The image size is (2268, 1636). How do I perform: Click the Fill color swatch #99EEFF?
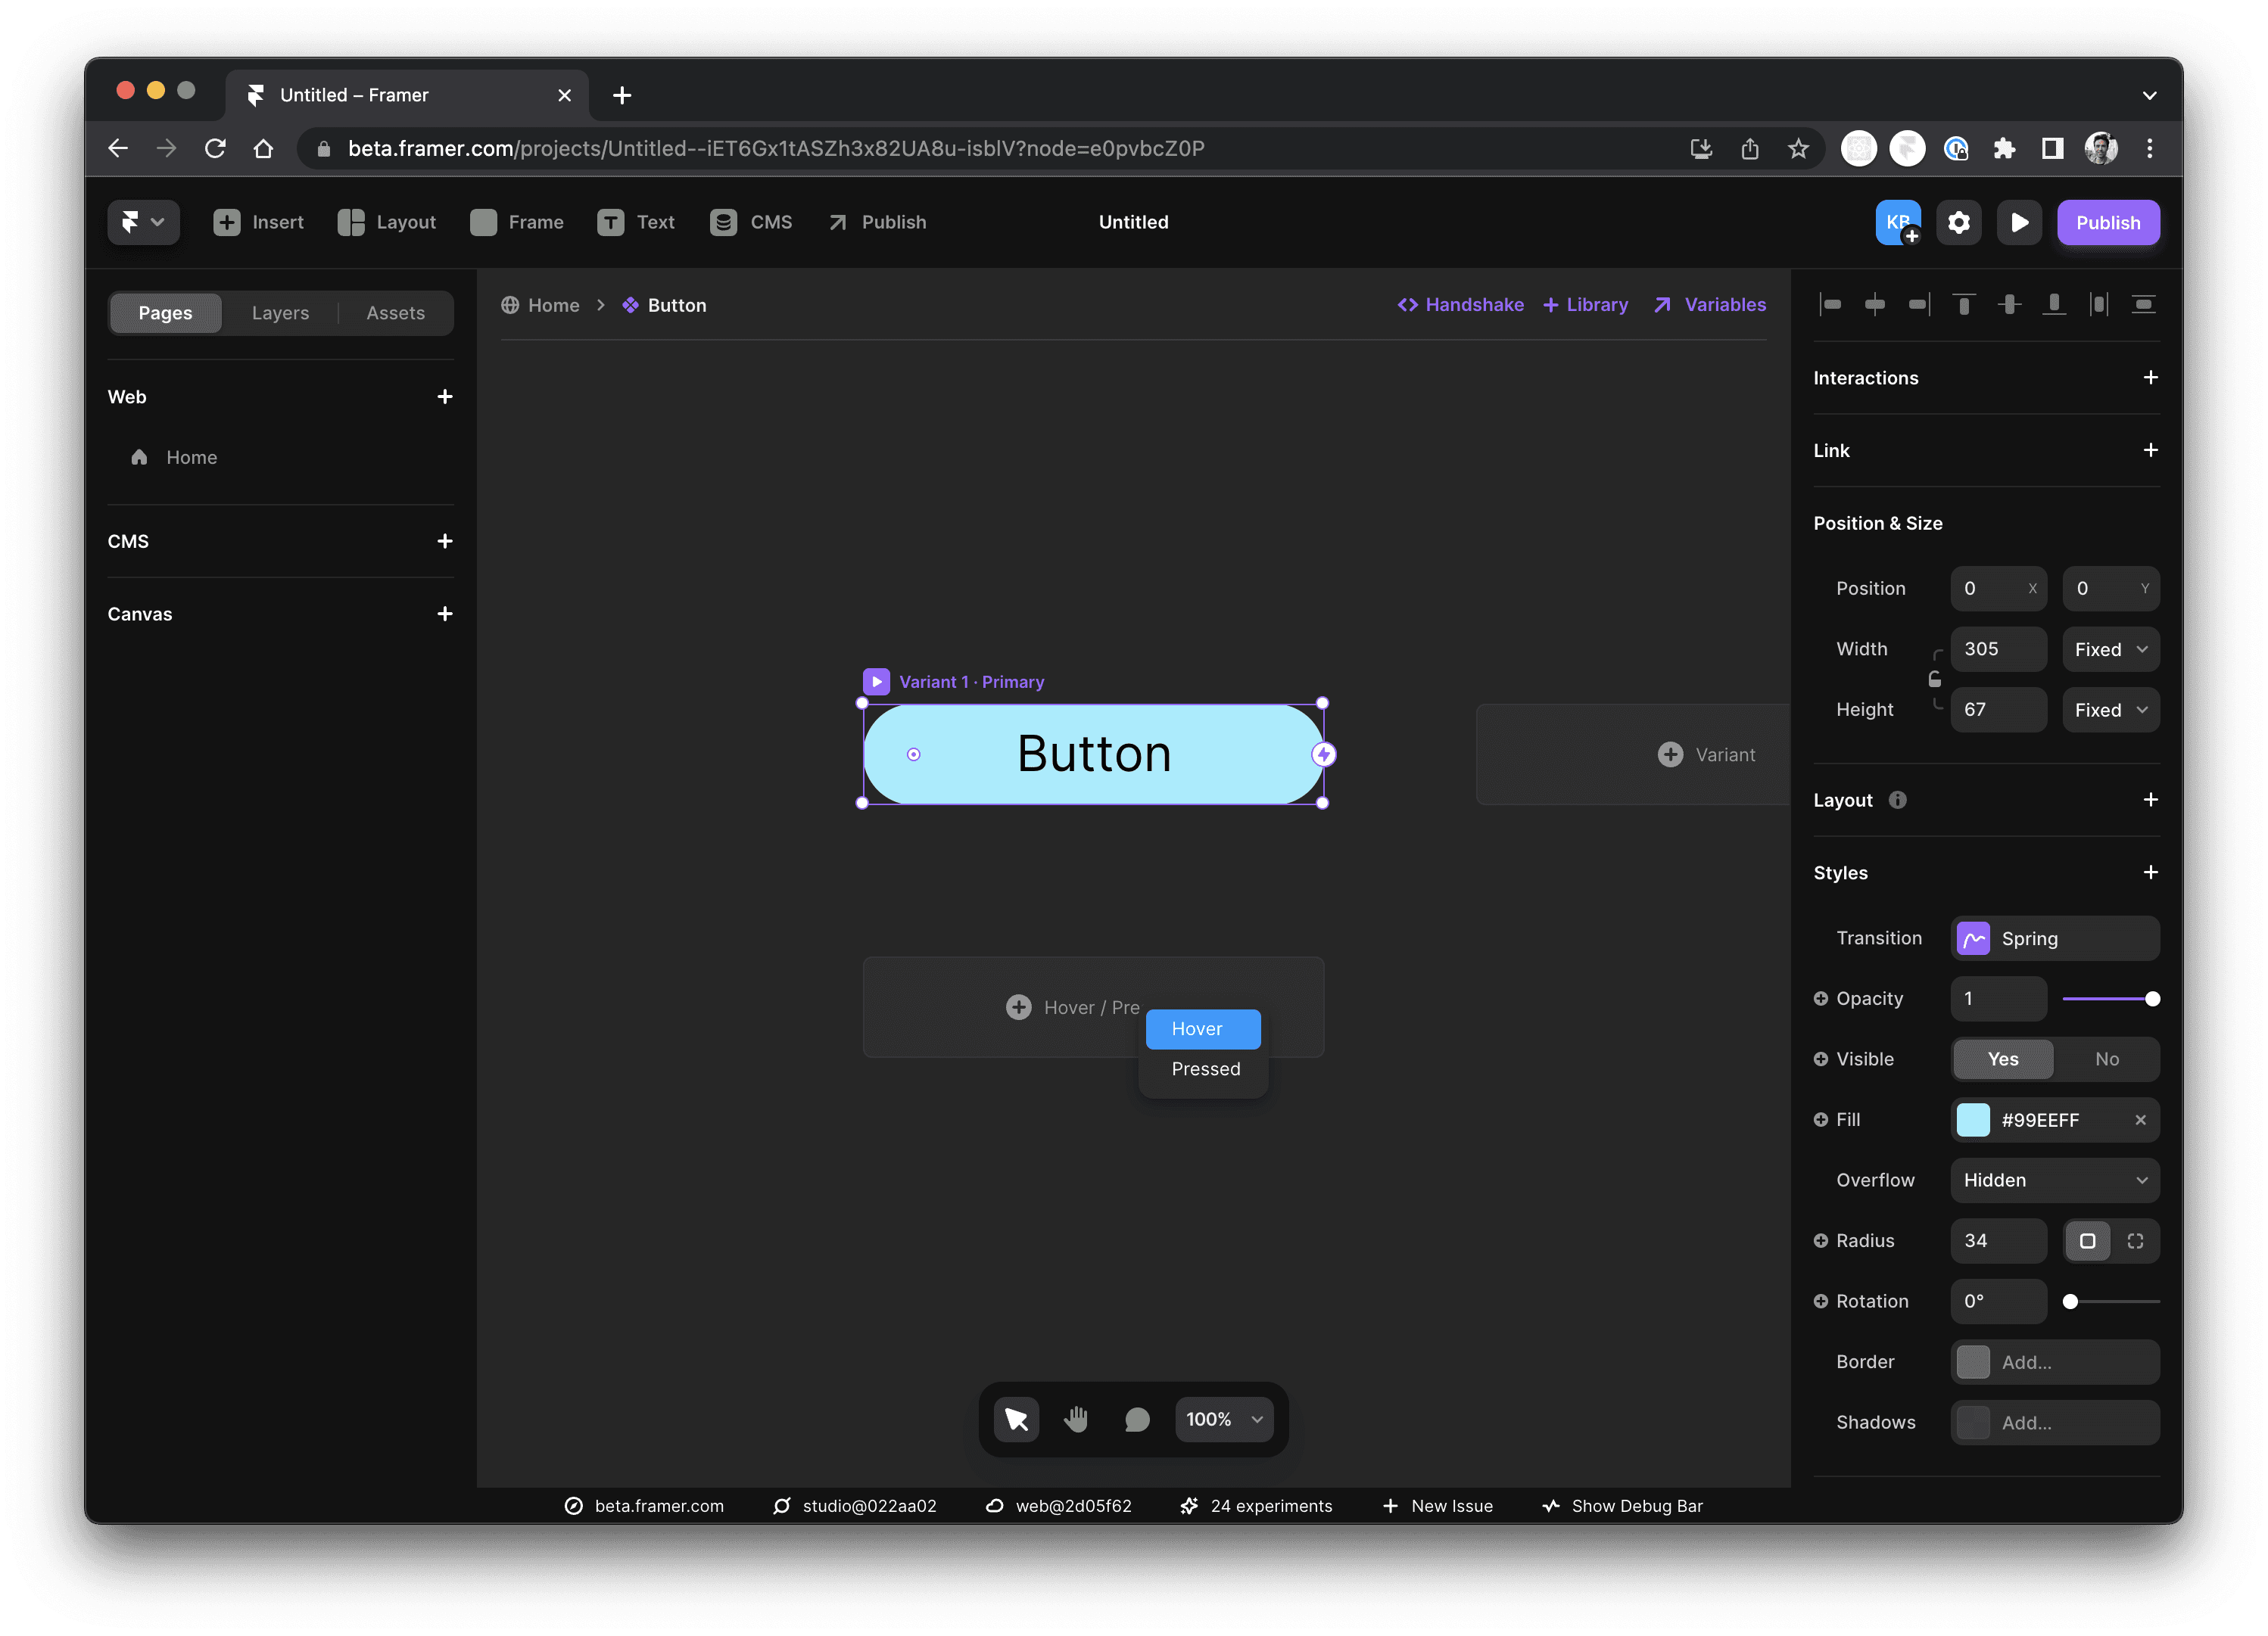tap(1972, 1121)
